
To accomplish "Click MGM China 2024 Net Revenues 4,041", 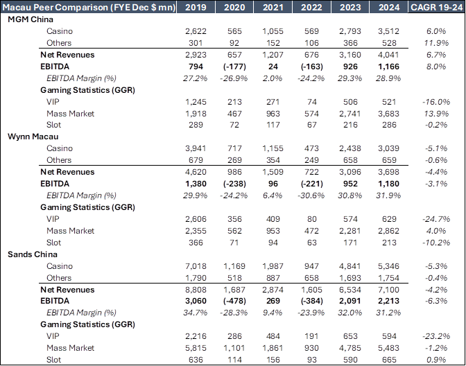I will (389, 55).
